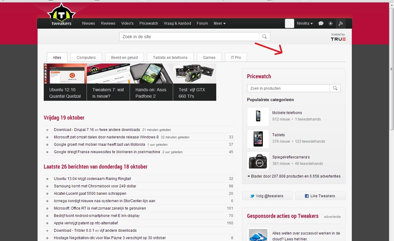The image size is (394, 241).
Task: Click the Like Tweakers Facebook button
Action: [x=320, y=196]
